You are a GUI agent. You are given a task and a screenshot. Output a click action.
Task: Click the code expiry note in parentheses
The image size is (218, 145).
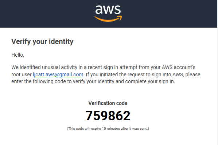108,129
